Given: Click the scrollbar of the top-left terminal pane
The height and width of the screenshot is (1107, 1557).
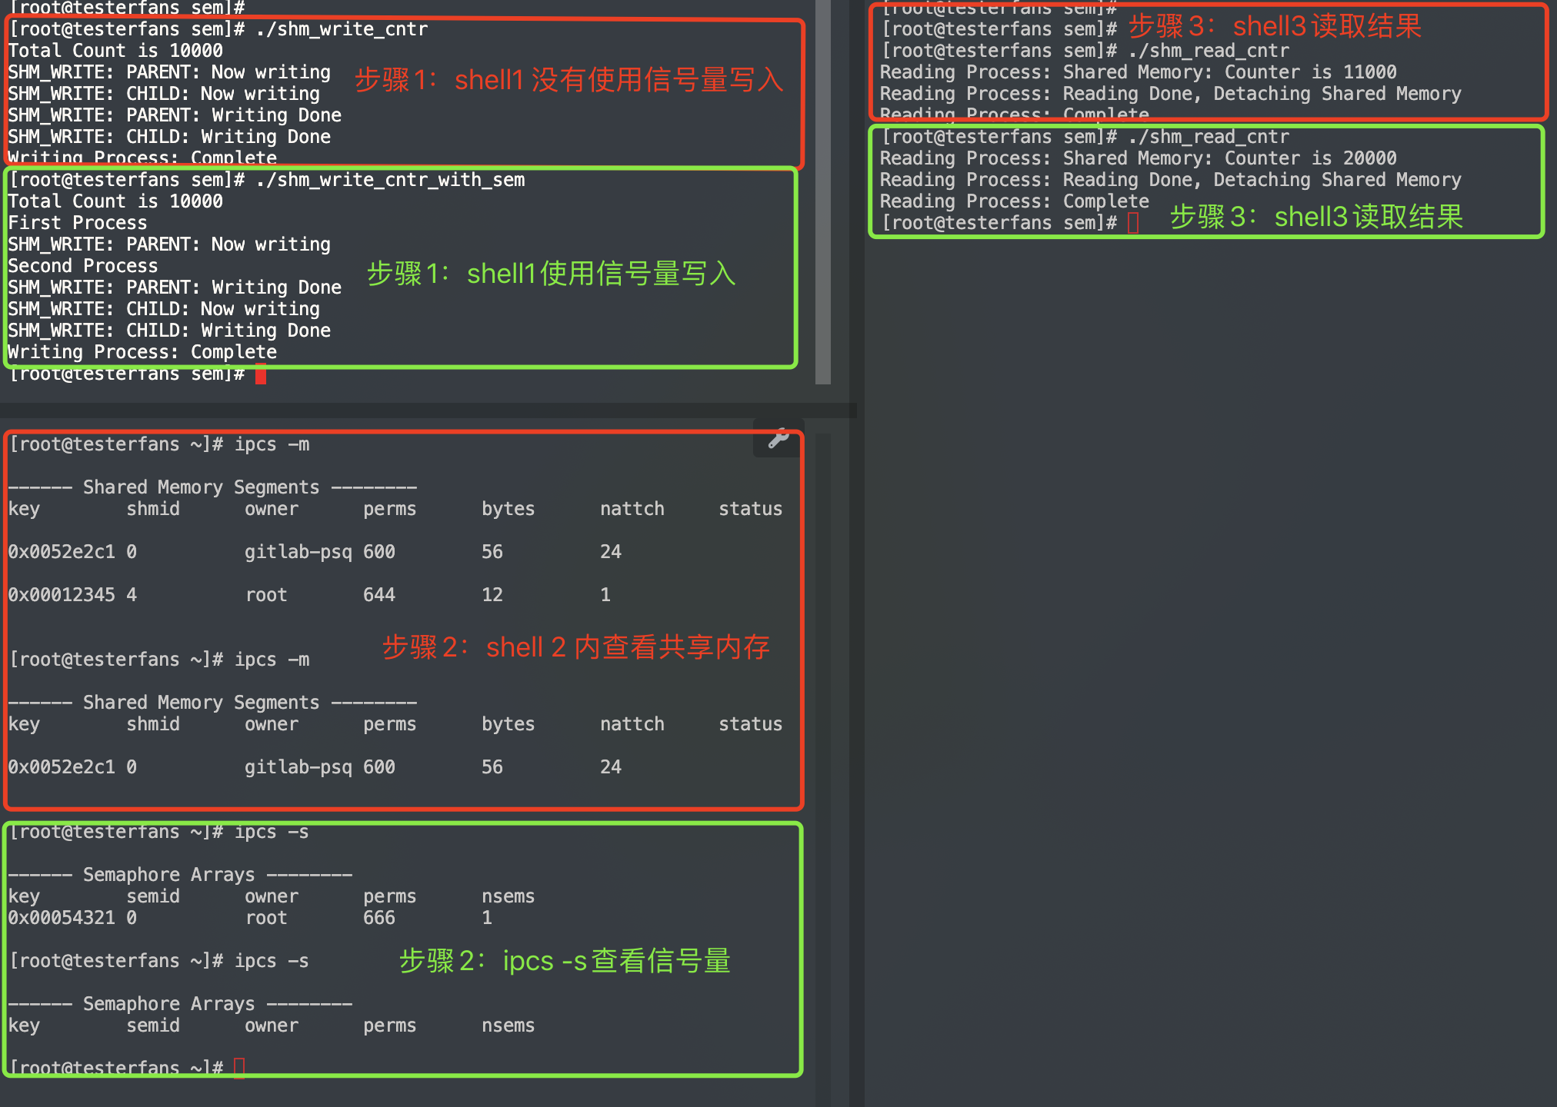Looking at the screenshot, I should point(823,191).
